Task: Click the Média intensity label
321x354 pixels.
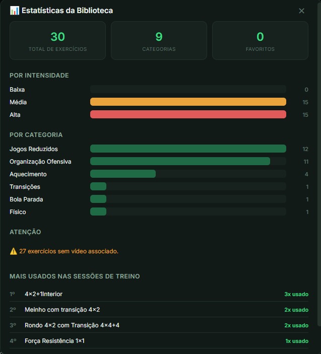Action: pyautogui.click(x=18, y=102)
